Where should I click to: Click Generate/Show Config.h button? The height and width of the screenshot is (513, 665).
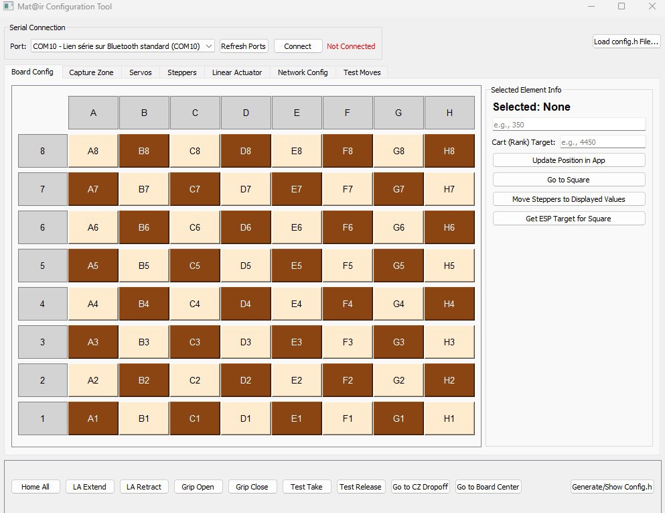[612, 487]
